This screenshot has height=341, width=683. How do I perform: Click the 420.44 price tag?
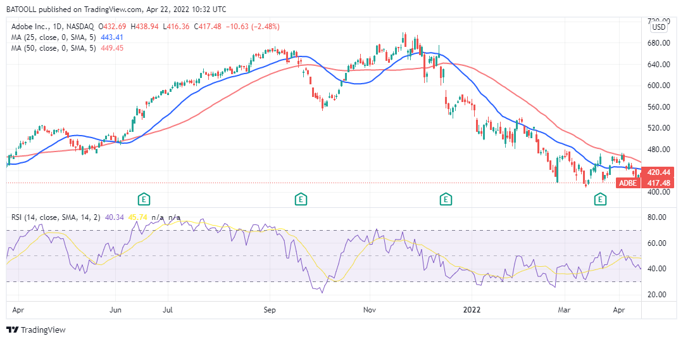click(658, 172)
